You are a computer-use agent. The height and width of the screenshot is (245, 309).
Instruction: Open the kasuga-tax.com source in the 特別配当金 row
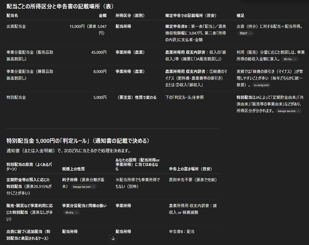[287, 111]
